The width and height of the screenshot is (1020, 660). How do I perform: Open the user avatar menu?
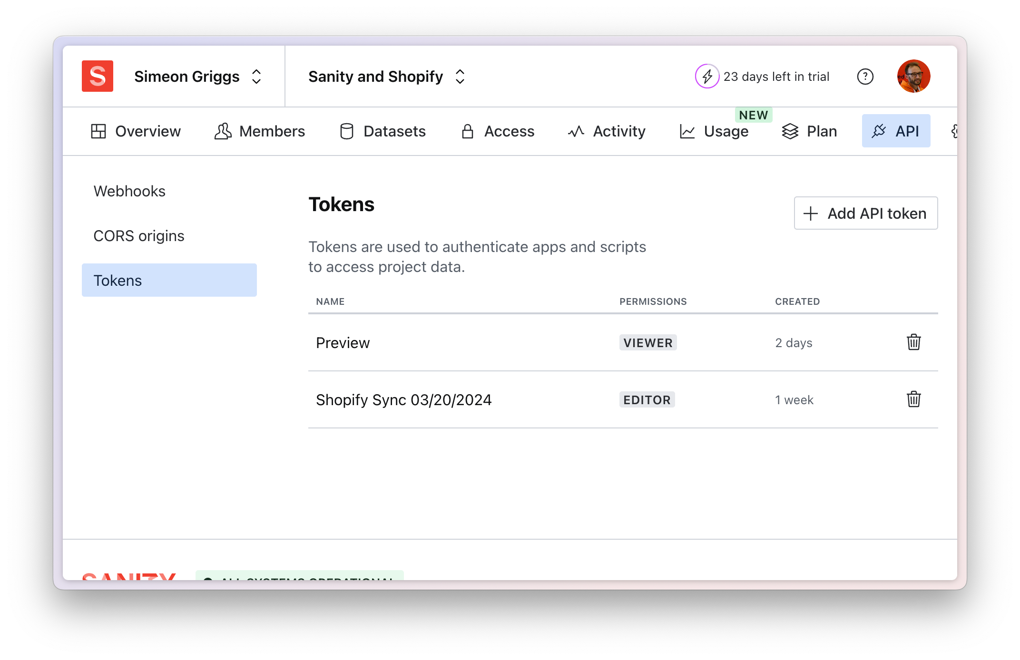[913, 76]
